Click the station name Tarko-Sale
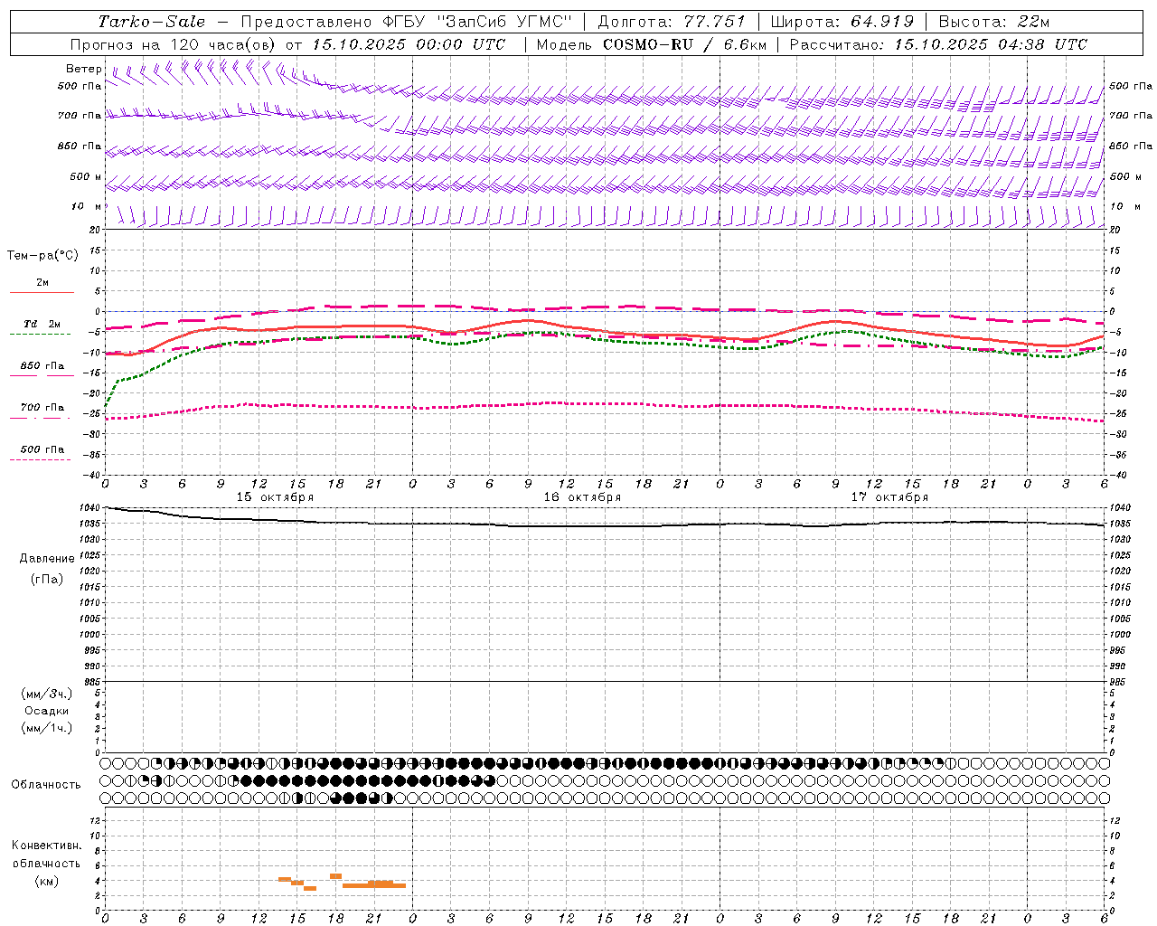1157x926 pixels. point(152,22)
